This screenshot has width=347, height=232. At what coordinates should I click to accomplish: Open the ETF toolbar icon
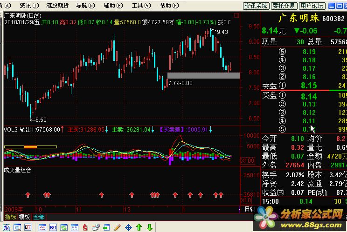click(x=28, y=227)
